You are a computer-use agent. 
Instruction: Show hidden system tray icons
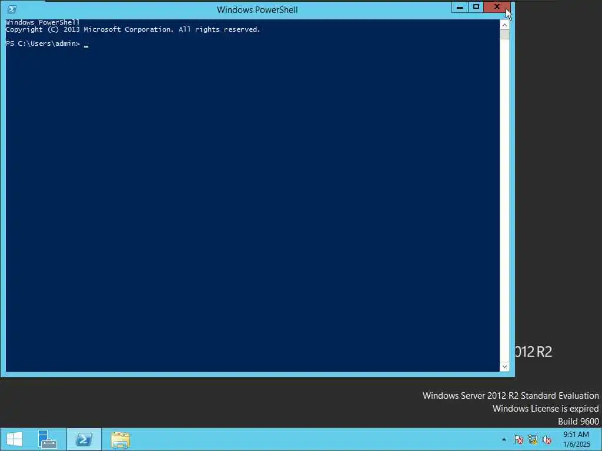click(504, 439)
